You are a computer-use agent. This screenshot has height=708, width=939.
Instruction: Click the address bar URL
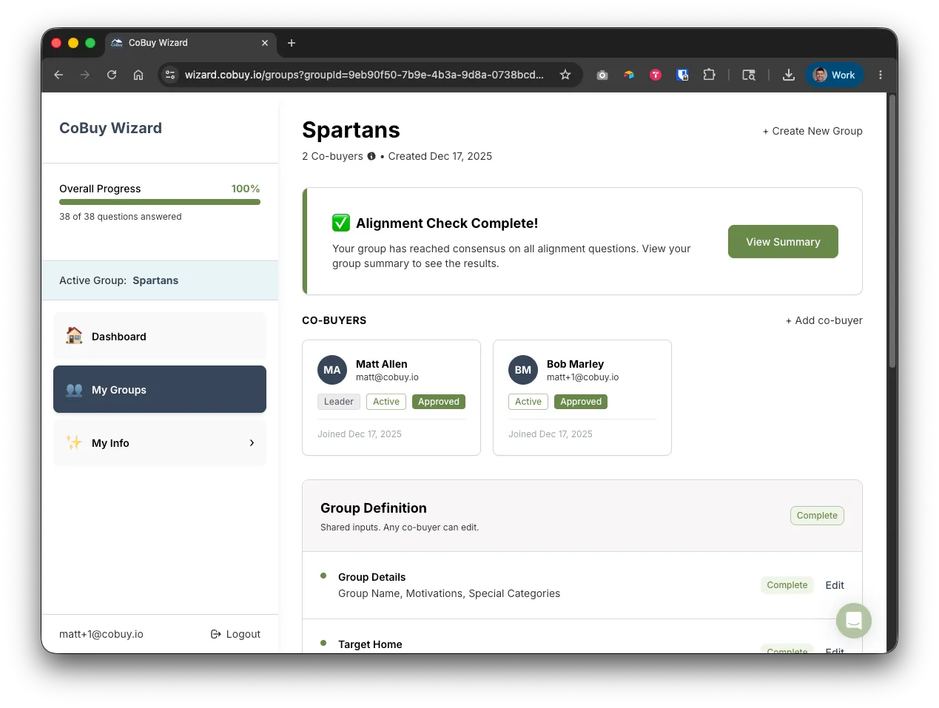pos(364,75)
